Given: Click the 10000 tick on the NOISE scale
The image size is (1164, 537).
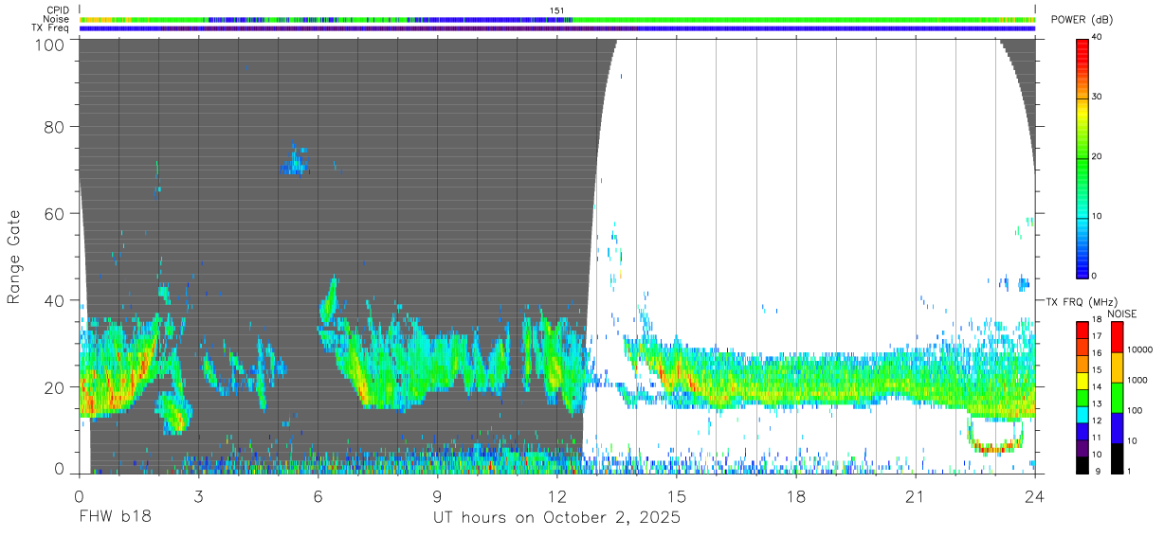Looking at the screenshot, I should click(x=1138, y=349).
